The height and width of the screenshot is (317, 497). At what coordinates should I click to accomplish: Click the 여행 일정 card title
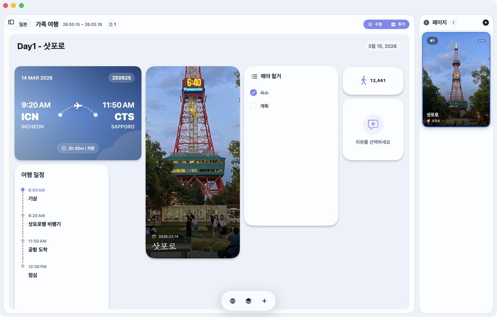coord(33,175)
